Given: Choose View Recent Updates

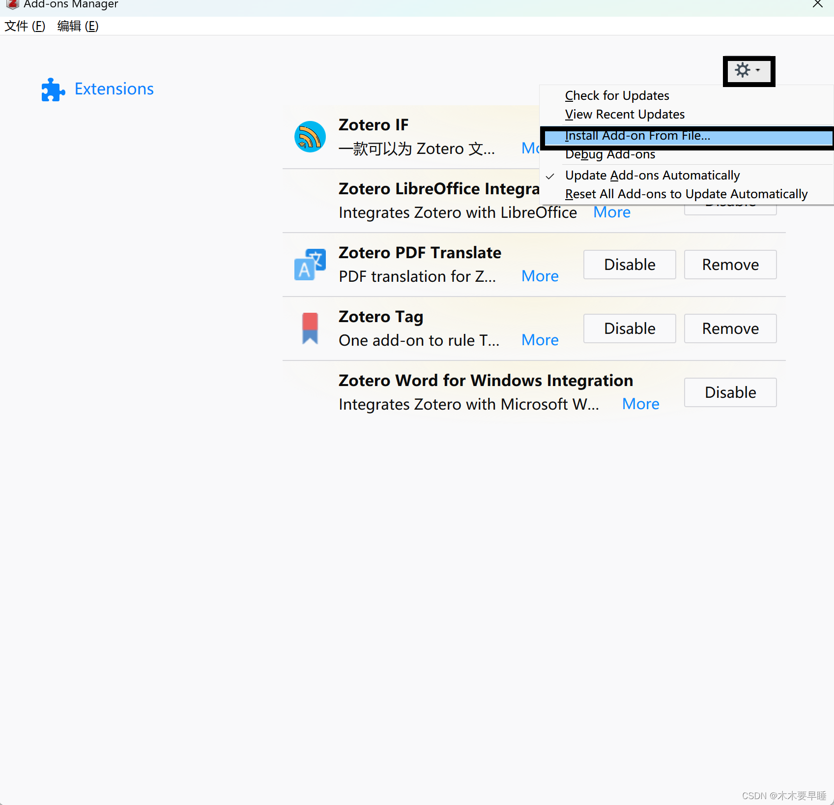Looking at the screenshot, I should pos(687,114).
